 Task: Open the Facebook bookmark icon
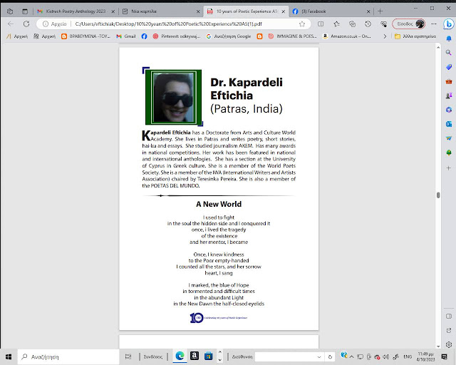pyautogui.click(x=144, y=36)
